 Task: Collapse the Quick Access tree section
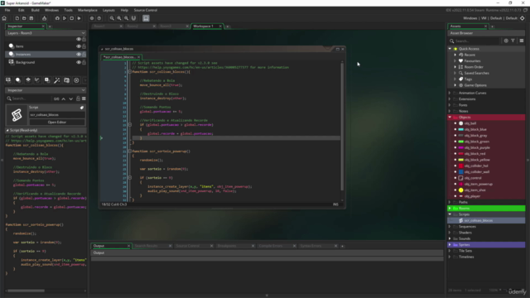[x=450, y=49]
